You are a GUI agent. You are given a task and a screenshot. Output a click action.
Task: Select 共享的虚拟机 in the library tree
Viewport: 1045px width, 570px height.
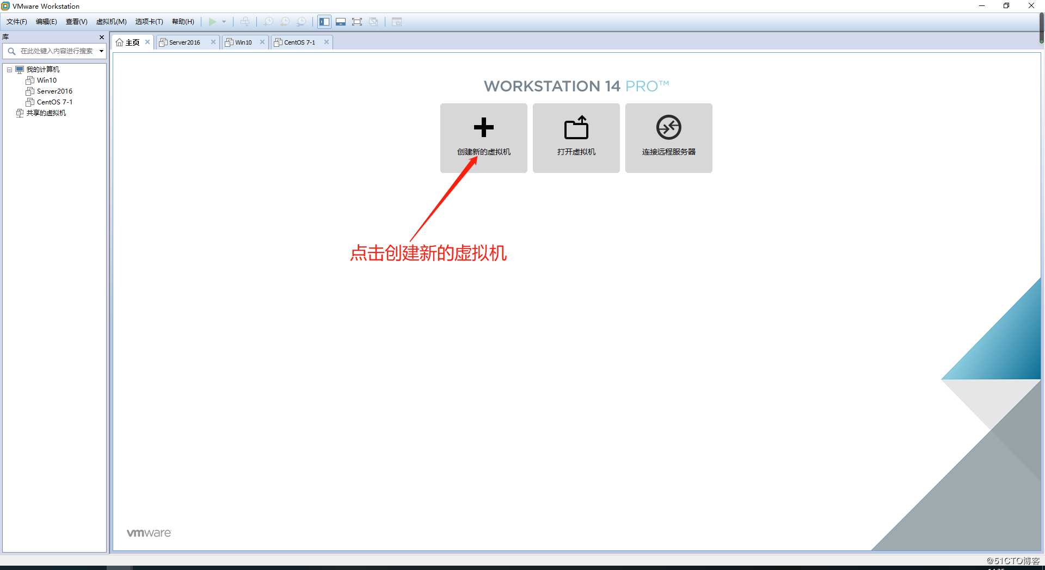point(46,113)
